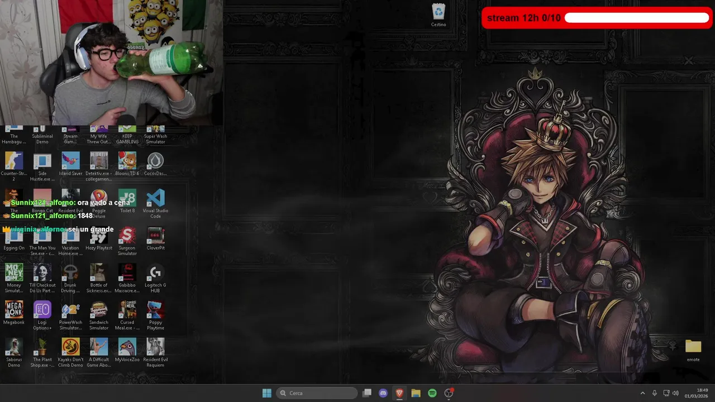
Task: Open Detektiv.exe shortcut
Action: point(99,166)
